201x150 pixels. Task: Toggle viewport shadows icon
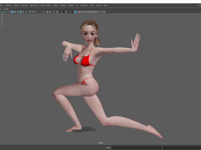point(26,12)
